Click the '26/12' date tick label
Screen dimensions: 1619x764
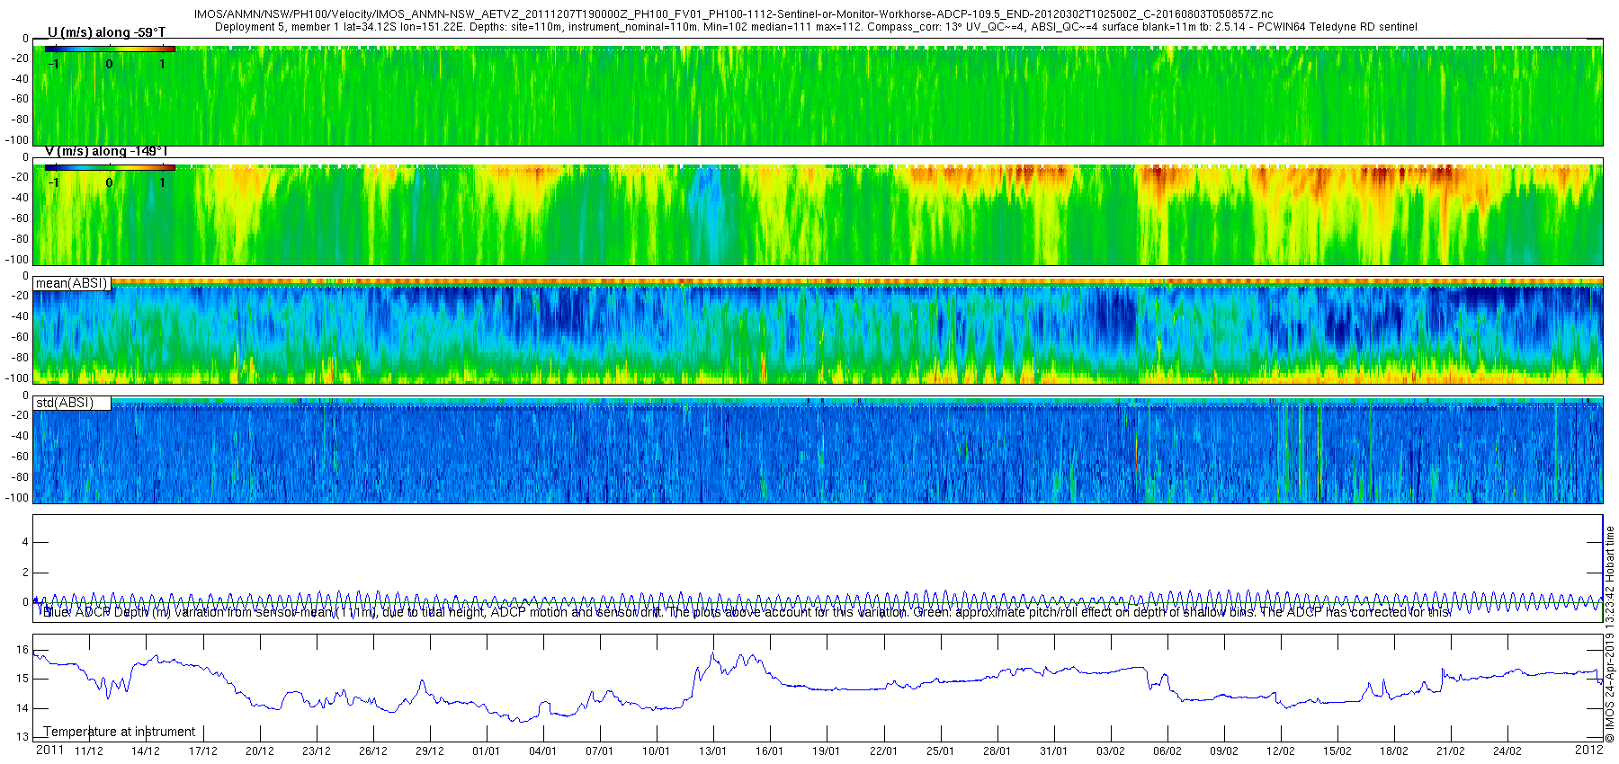pos(372,751)
